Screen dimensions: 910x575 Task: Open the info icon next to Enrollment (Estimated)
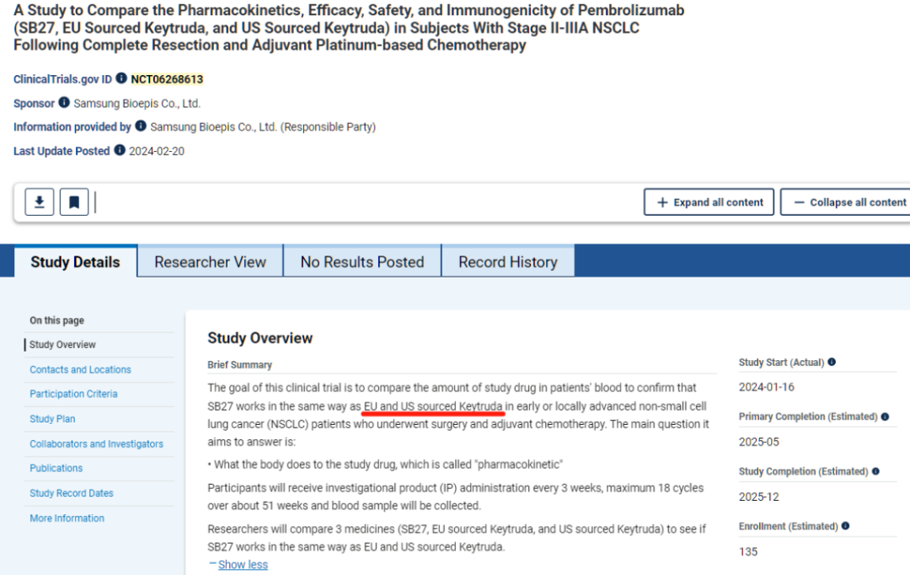tap(846, 525)
